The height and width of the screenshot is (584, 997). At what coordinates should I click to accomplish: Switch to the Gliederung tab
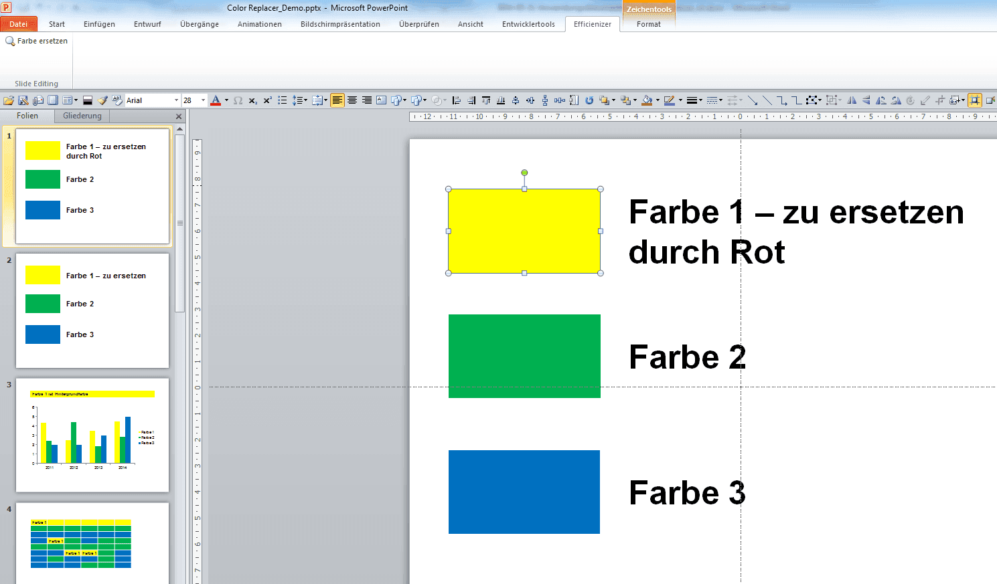click(81, 116)
